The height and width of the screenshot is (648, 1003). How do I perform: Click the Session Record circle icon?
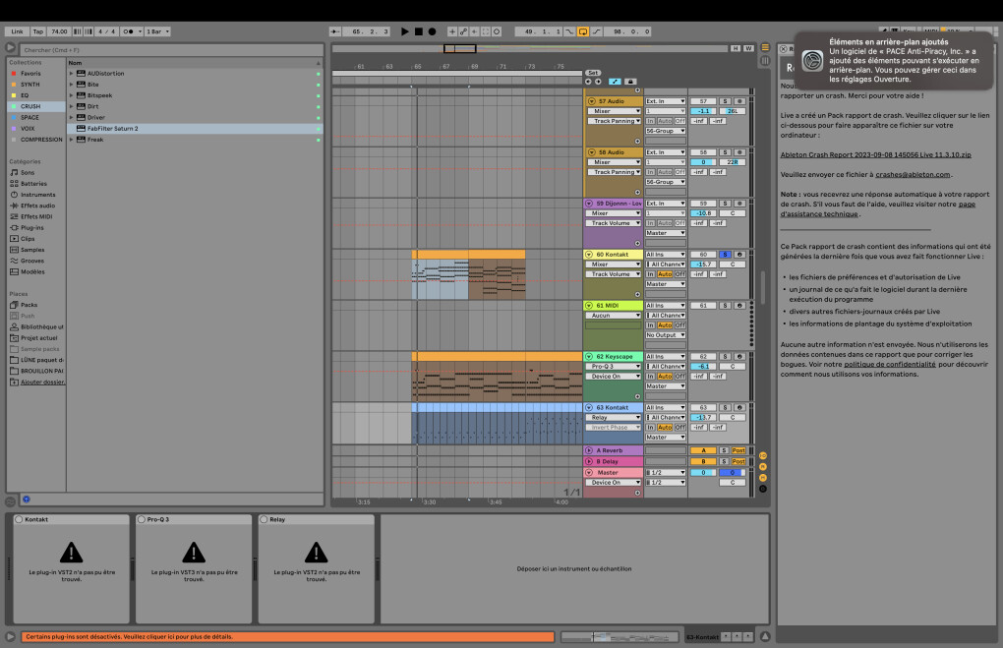[x=497, y=31]
